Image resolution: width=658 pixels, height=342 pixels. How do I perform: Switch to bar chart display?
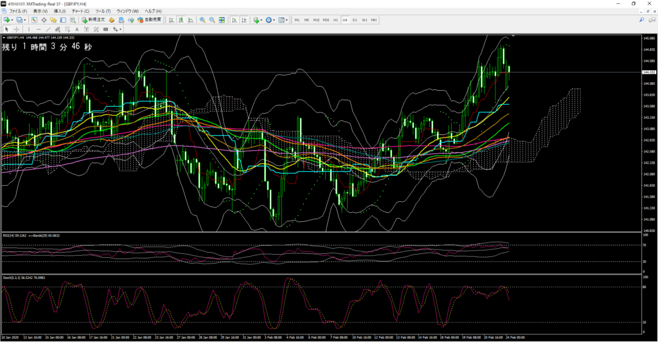click(171, 20)
